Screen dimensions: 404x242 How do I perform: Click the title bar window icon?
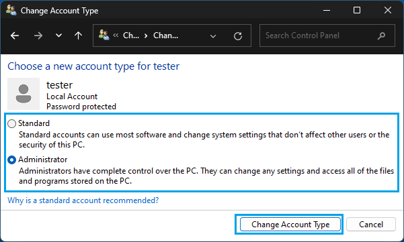point(11,10)
